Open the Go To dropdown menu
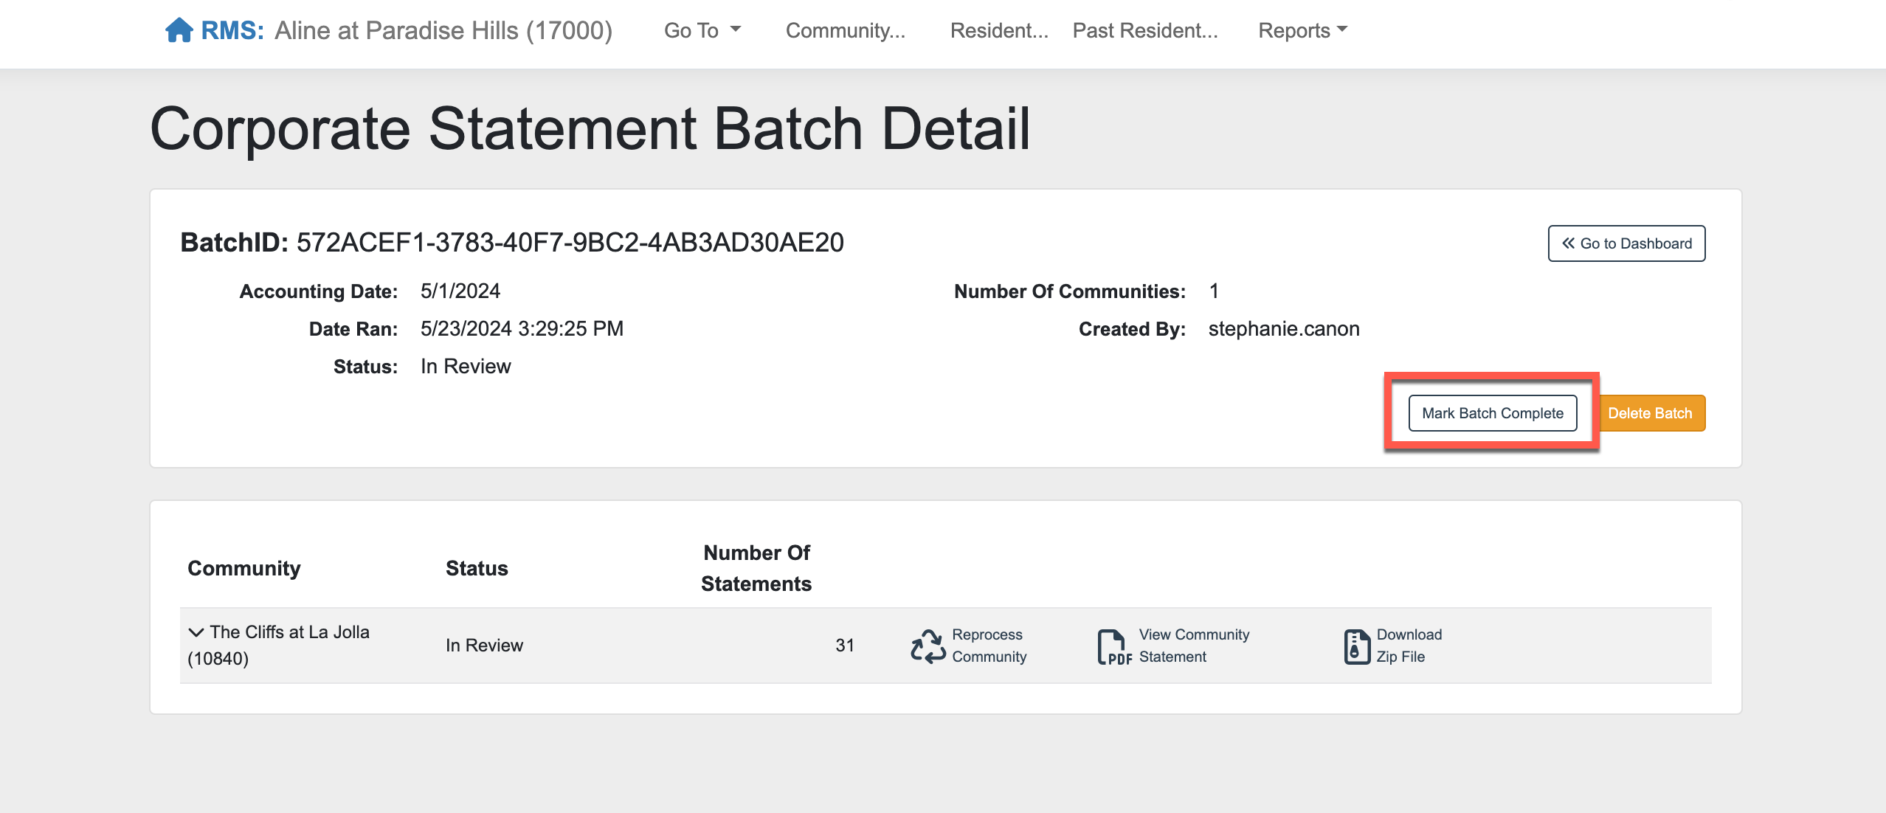Screen dimensions: 1886x813 click(702, 30)
